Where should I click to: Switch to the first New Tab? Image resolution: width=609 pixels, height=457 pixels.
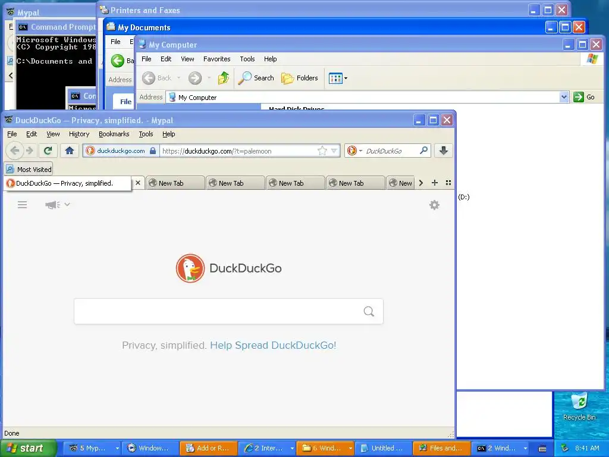(x=175, y=183)
